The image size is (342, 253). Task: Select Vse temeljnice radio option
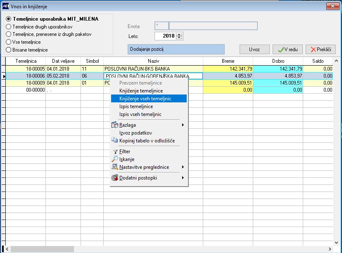pyautogui.click(x=9, y=42)
